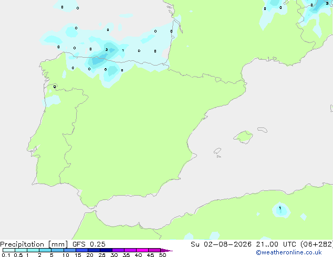Open the weatheronline.co.uk copyright link
333x257 pixels.
click(289, 252)
